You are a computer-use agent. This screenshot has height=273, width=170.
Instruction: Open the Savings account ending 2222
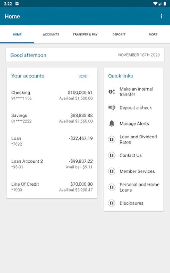click(52, 118)
